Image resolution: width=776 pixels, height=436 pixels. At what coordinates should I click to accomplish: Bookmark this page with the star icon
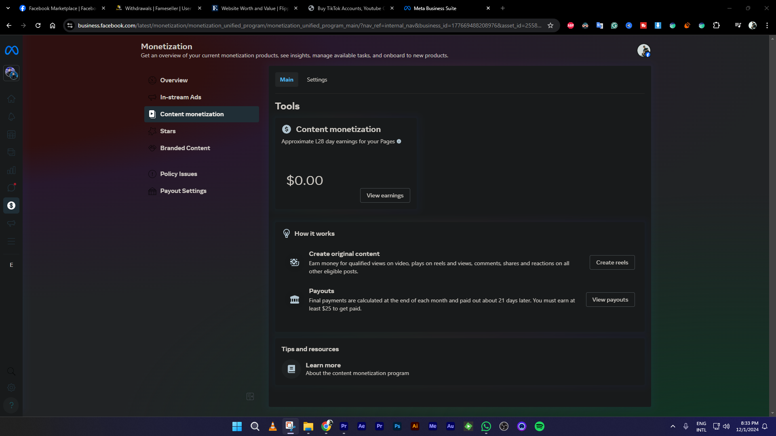550,25
